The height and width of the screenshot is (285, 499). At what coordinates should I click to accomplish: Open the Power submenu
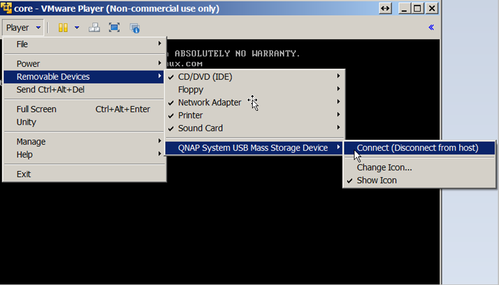pyautogui.click(x=84, y=64)
